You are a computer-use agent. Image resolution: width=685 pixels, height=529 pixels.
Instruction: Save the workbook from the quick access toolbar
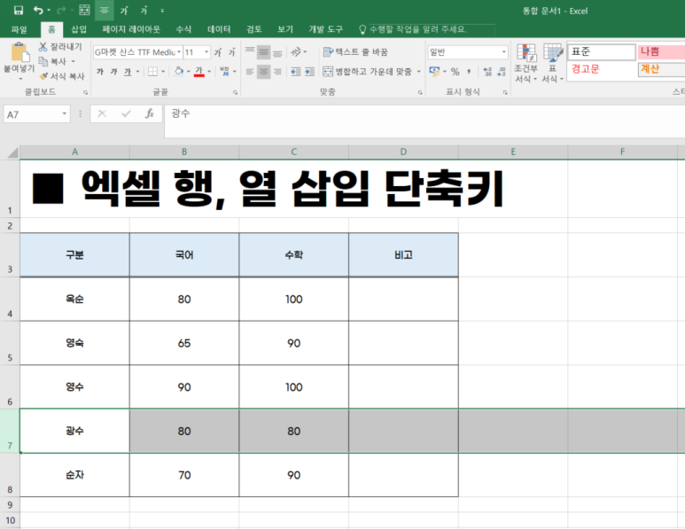tap(19, 10)
